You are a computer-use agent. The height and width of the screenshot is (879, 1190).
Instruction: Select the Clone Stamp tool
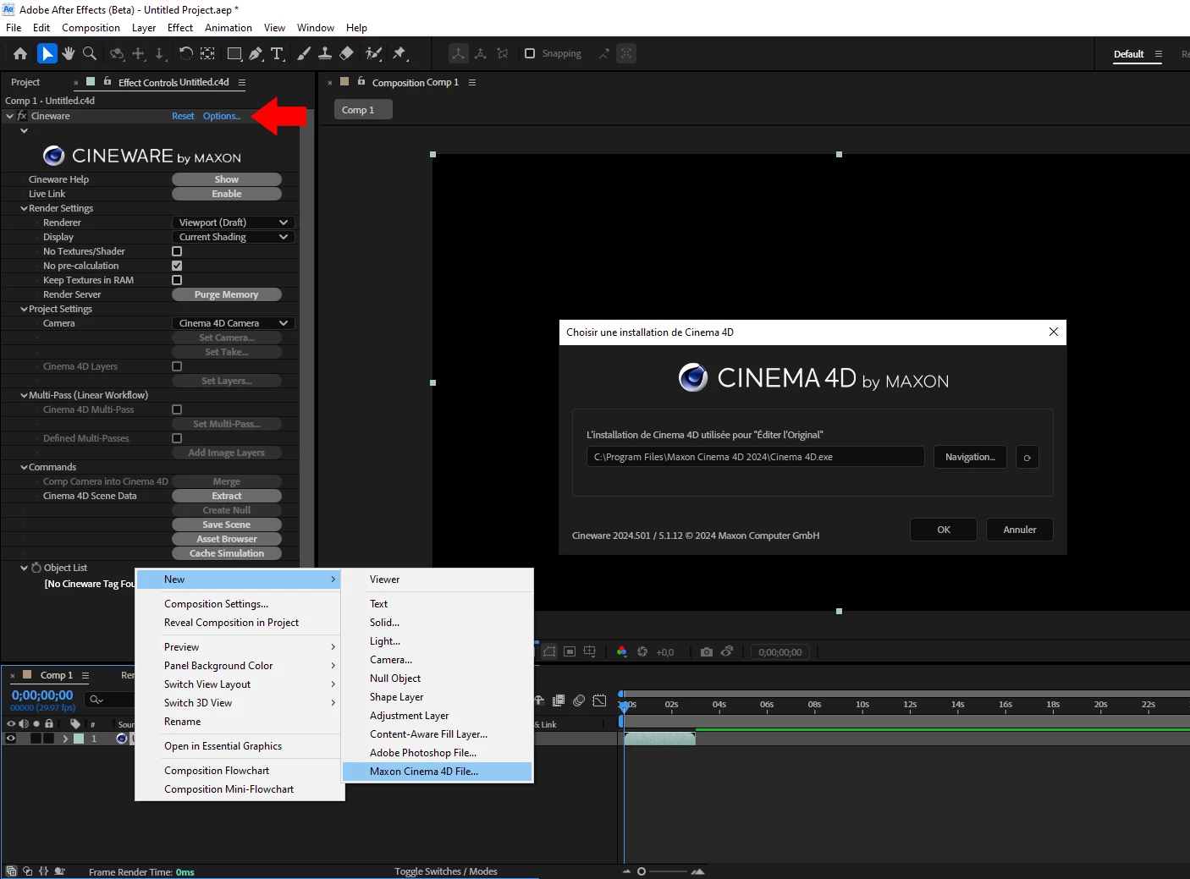(x=324, y=53)
